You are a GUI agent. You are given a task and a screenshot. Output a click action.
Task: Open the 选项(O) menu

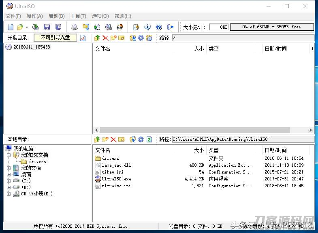pyautogui.click(x=100, y=16)
